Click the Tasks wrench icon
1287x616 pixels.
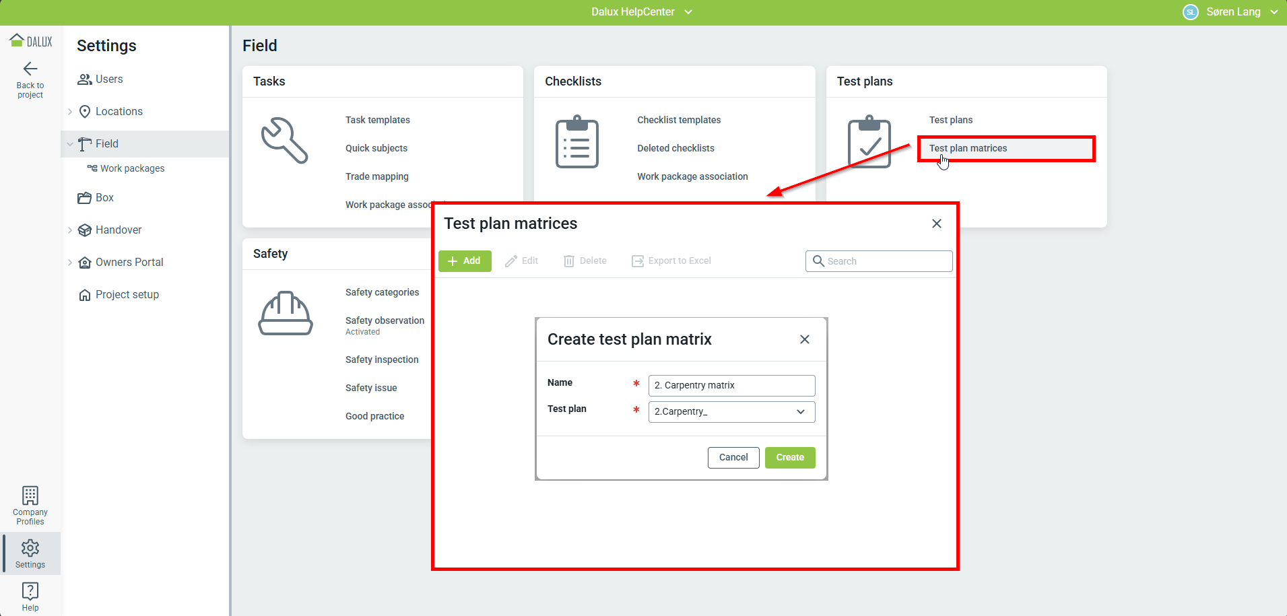284,141
